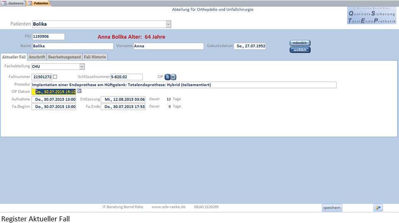Click the Name field Bolika

[73, 46]
